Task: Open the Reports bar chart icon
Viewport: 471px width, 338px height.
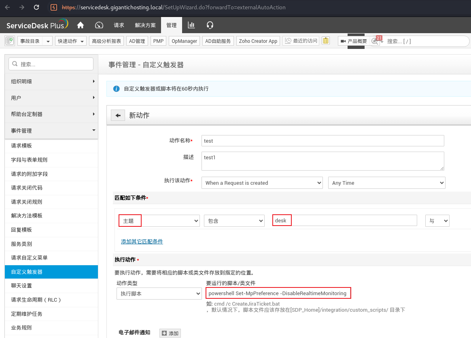Action: coord(191,25)
